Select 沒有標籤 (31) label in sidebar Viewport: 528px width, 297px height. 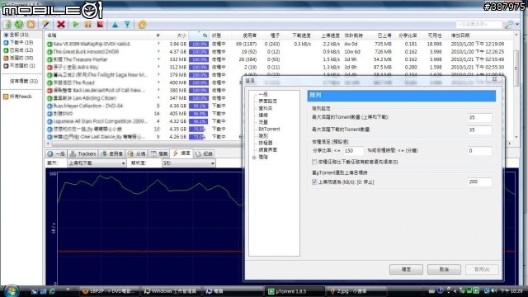[24, 81]
